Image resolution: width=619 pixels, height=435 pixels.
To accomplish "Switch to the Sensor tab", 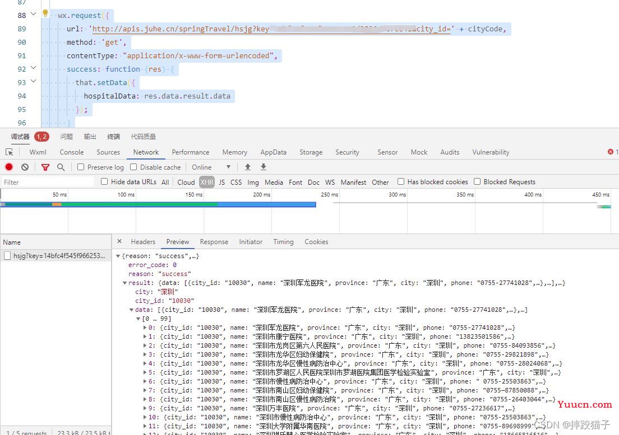I will (x=387, y=152).
